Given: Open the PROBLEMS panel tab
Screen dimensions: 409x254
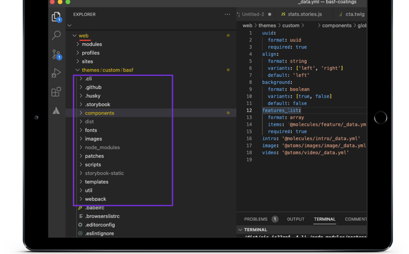Looking at the screenshot, I should (x=256, y=219).
